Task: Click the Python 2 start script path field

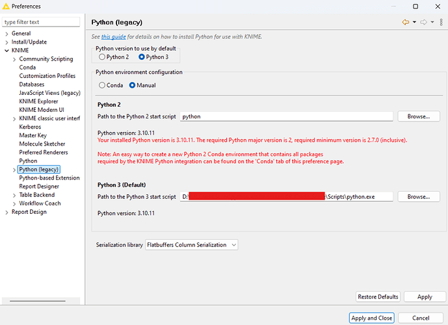Action: [286, 116]
